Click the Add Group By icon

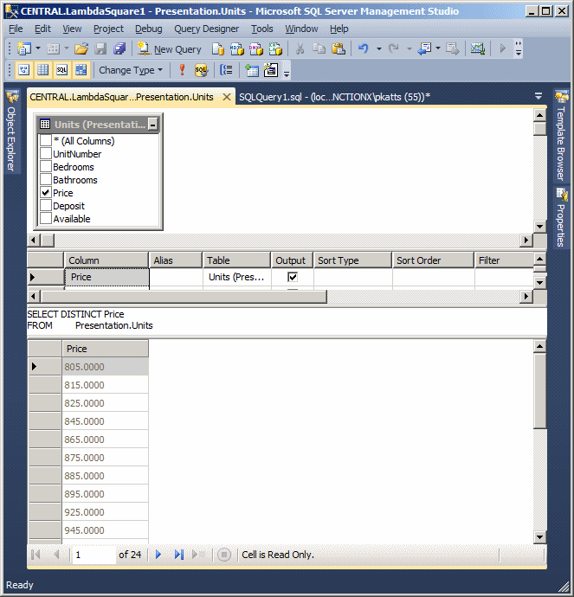(x=226, y=70)
